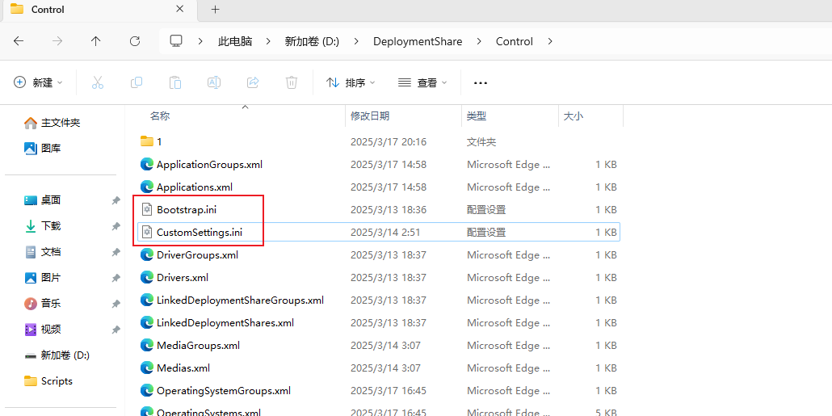Select Drivers.xml file
Image resolution: width=832 pixels, height=416 pixels.
pos(378,277)
